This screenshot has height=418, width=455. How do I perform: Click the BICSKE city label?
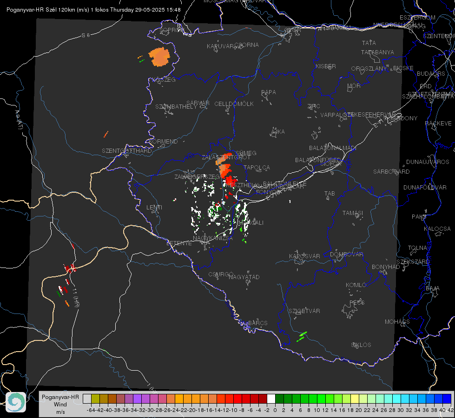[403, 68]
